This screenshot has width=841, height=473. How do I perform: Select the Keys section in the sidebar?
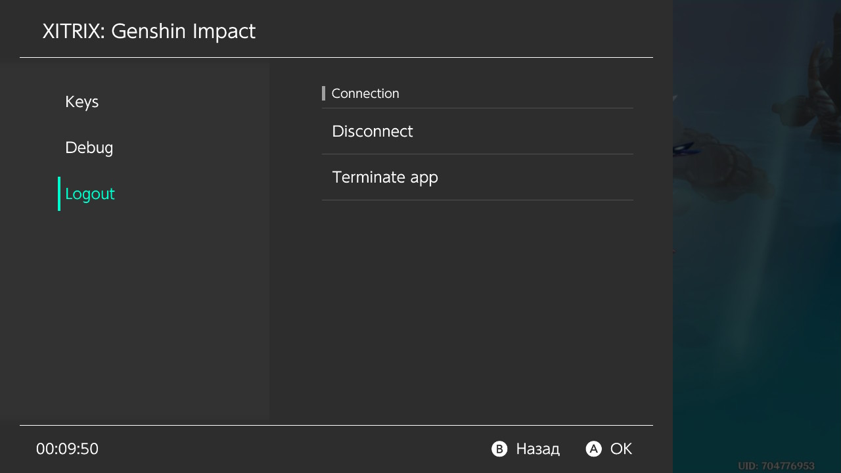coord(81,101)
